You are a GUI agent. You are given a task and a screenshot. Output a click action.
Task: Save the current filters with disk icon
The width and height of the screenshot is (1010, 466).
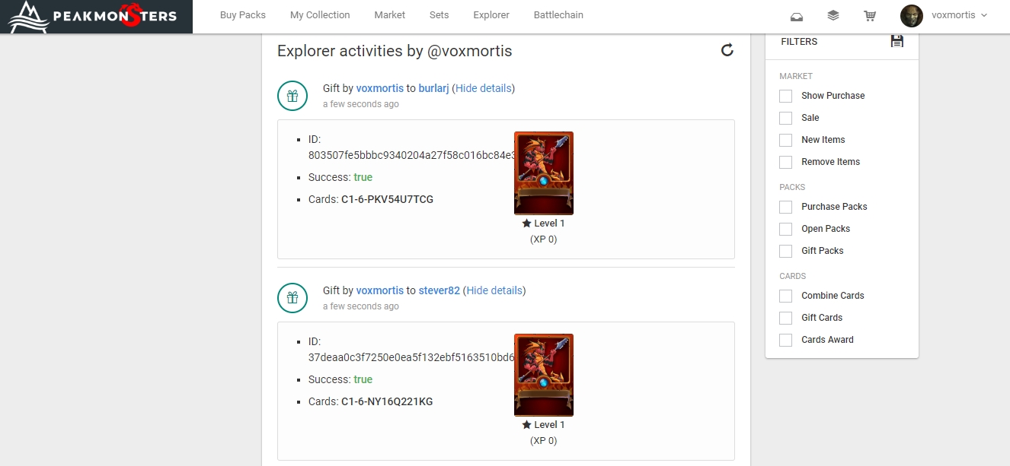[x=897, y=41]
